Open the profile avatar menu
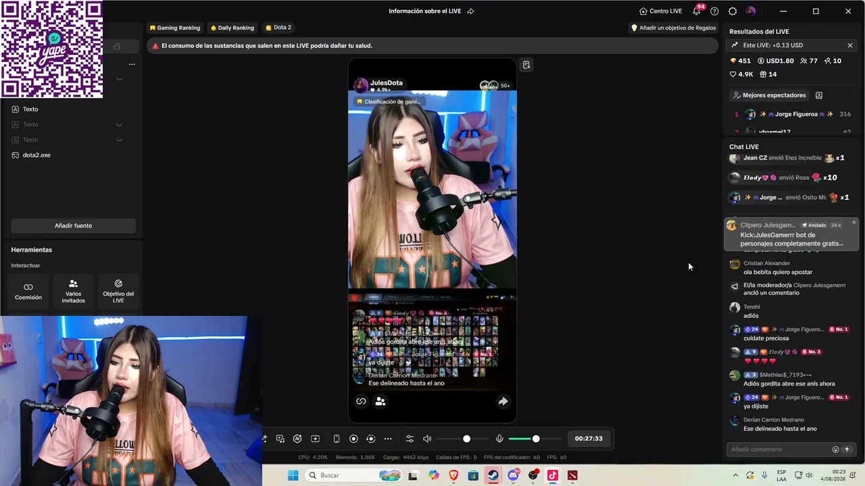This screenshot has height=486, width=865. [751, 11]
